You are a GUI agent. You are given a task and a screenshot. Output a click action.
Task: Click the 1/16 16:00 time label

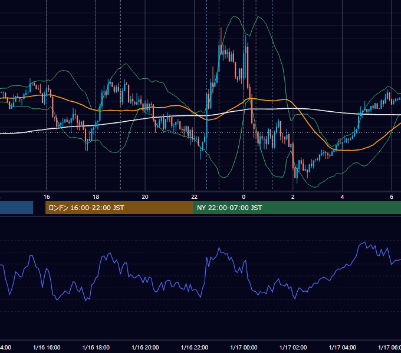(x=47, y=347)
